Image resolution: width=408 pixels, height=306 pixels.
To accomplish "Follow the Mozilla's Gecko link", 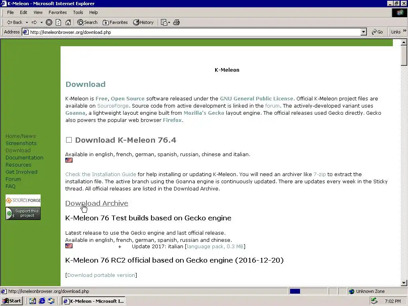I will (x=204, y=113).
